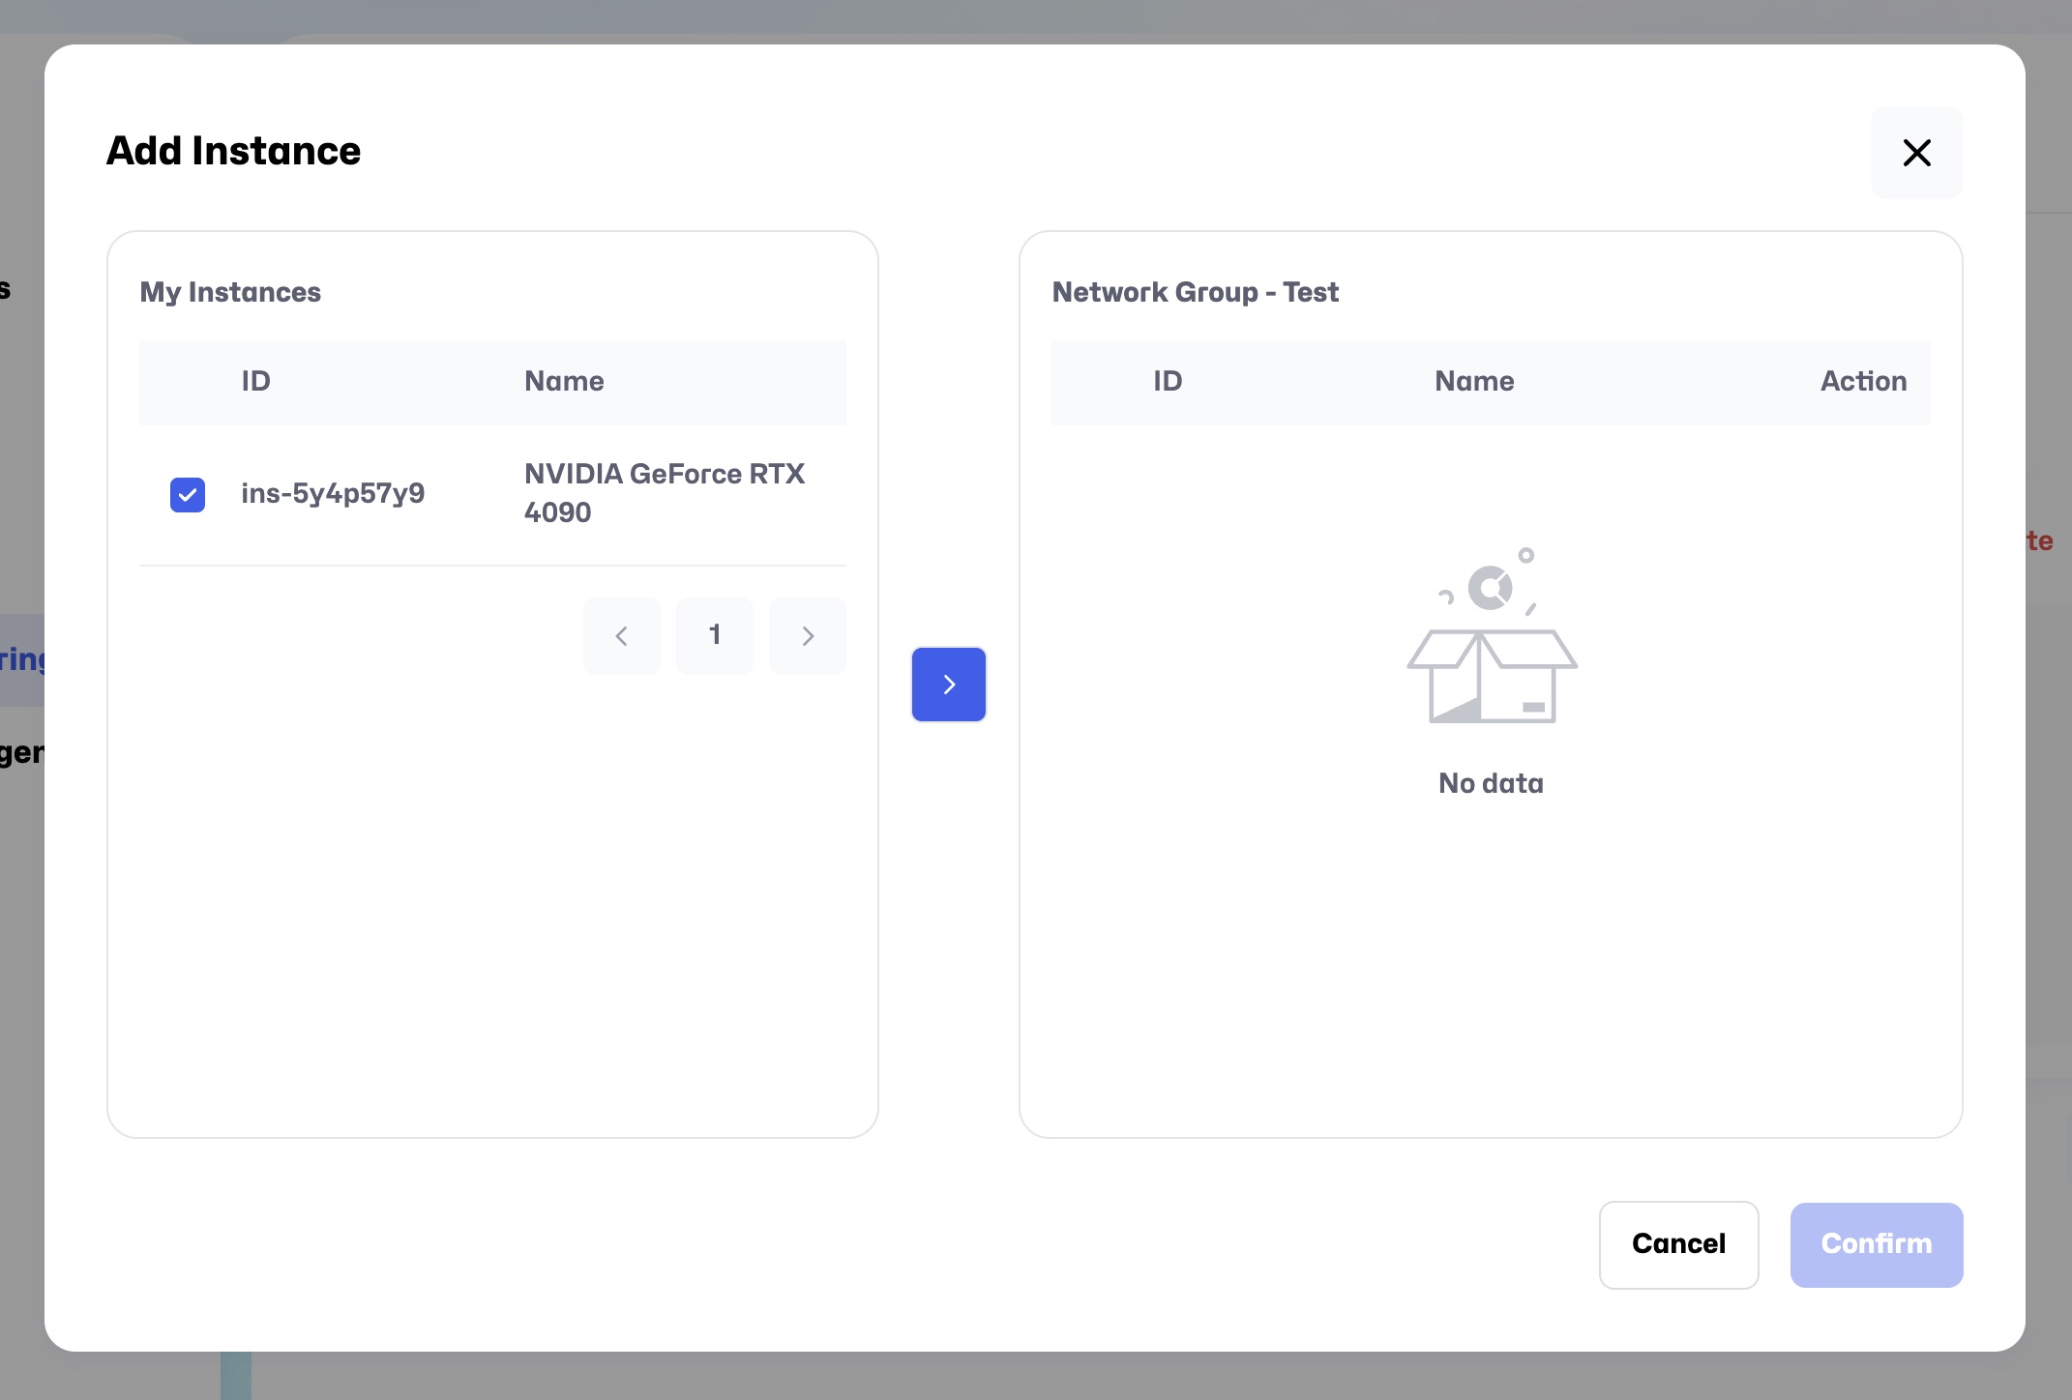Click the Action column header
This screenshot has height=1400, width=2072.
click(x=1863, y=382)
